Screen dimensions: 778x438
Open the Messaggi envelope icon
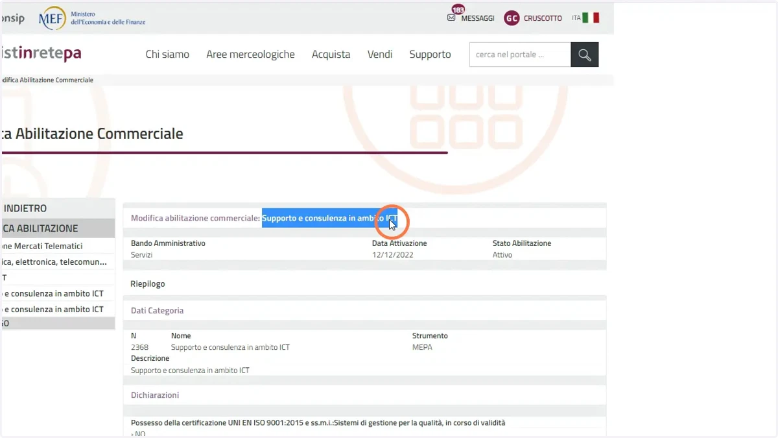point(451,18)
